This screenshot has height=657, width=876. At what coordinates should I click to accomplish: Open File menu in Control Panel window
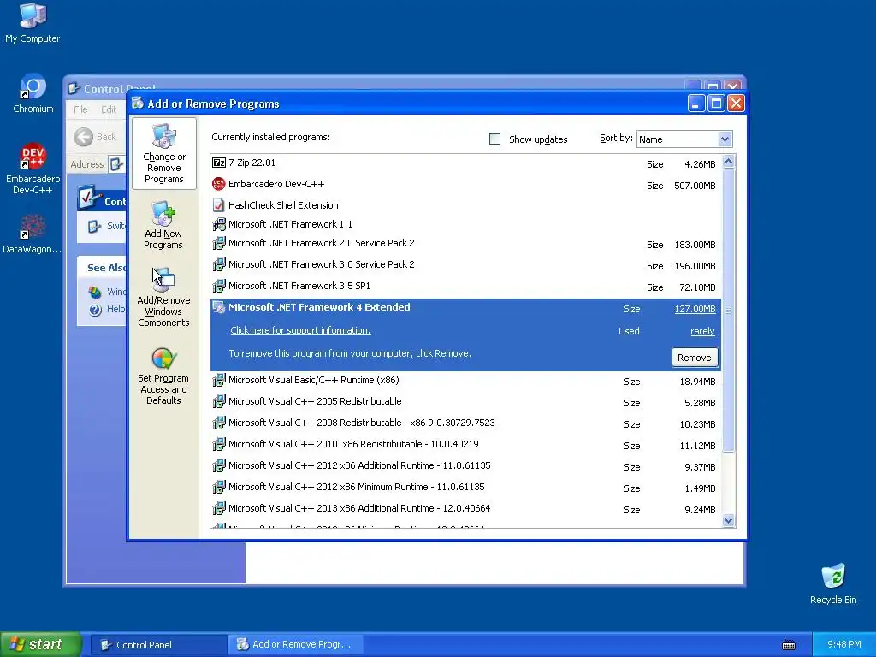(x=80, y=109)
